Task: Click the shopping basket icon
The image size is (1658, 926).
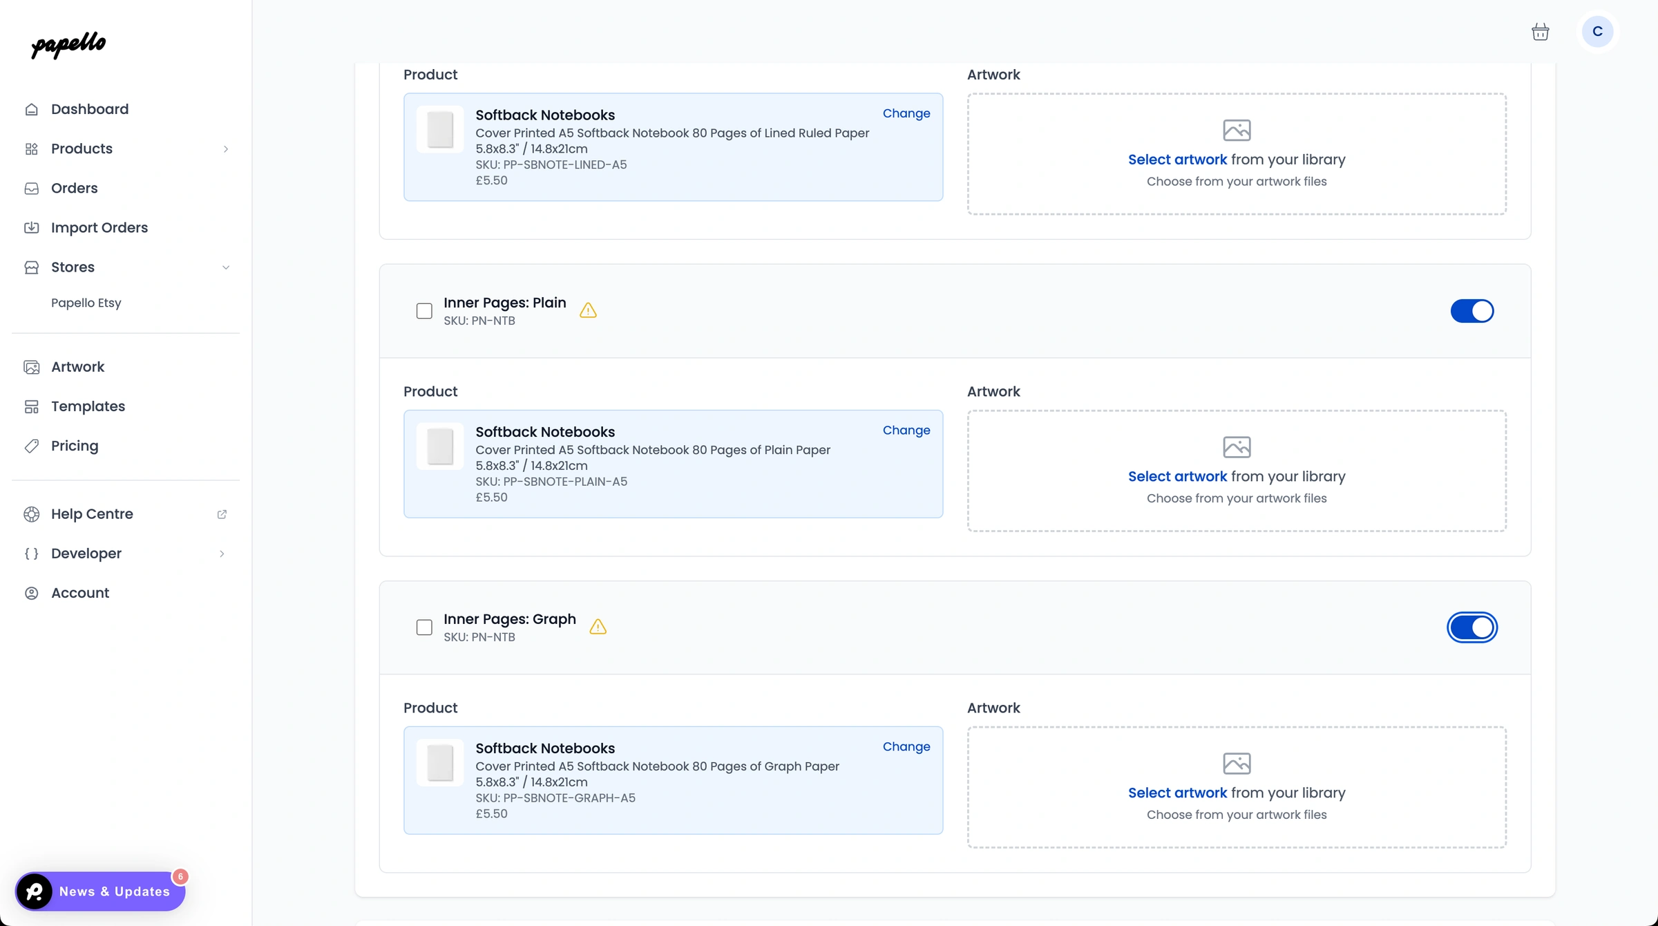Action: coord(1540,31)
